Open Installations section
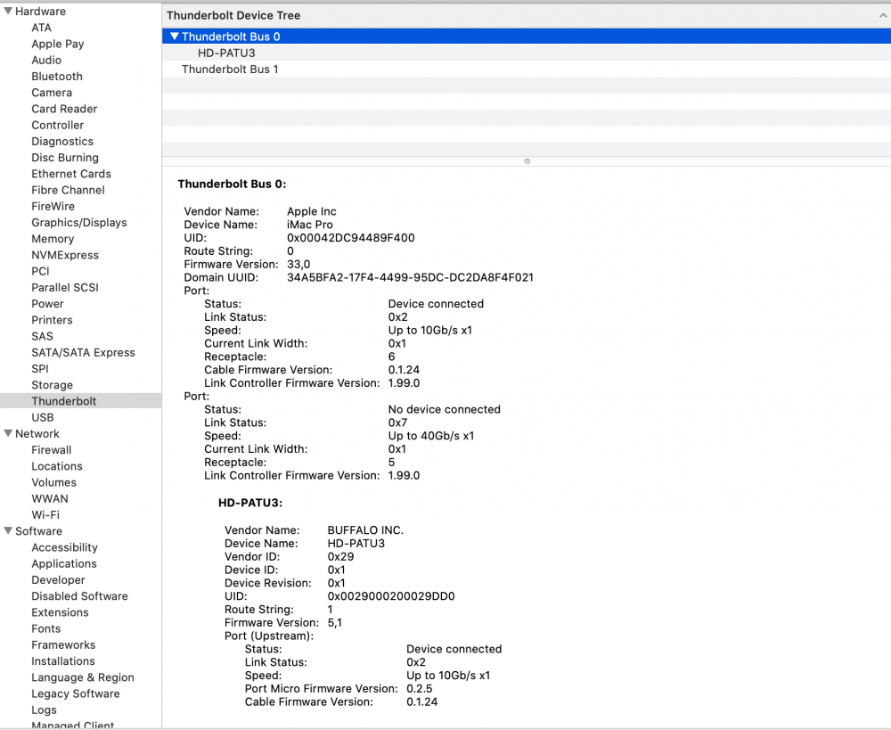Viewport: 891px width, 730px height. [63, 660]
